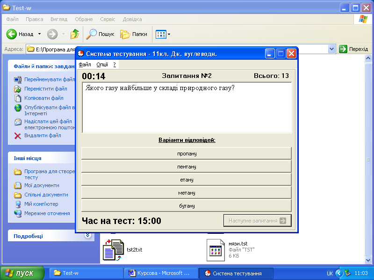Open the Сервіс menu in Explorer
374x280 pixels.
coord(108,19)
